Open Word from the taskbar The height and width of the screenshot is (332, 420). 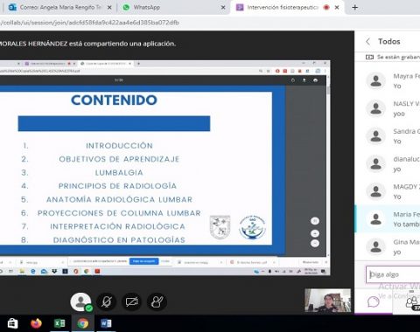[106, 323]
